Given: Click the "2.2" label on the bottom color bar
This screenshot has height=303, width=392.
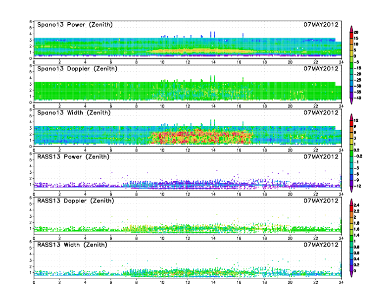Looking at the screenshot, I should coord(357,211).
